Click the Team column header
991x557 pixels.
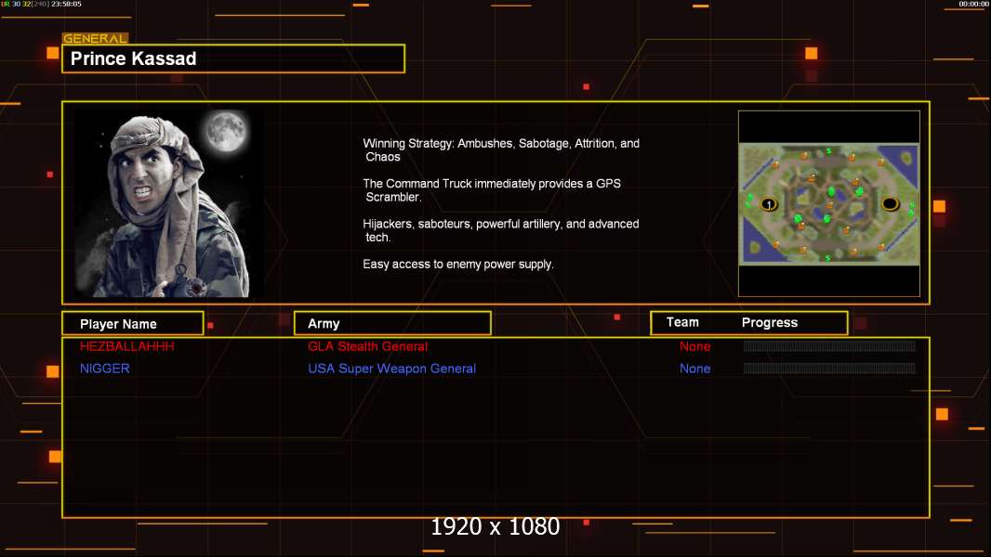pos(682,322)
